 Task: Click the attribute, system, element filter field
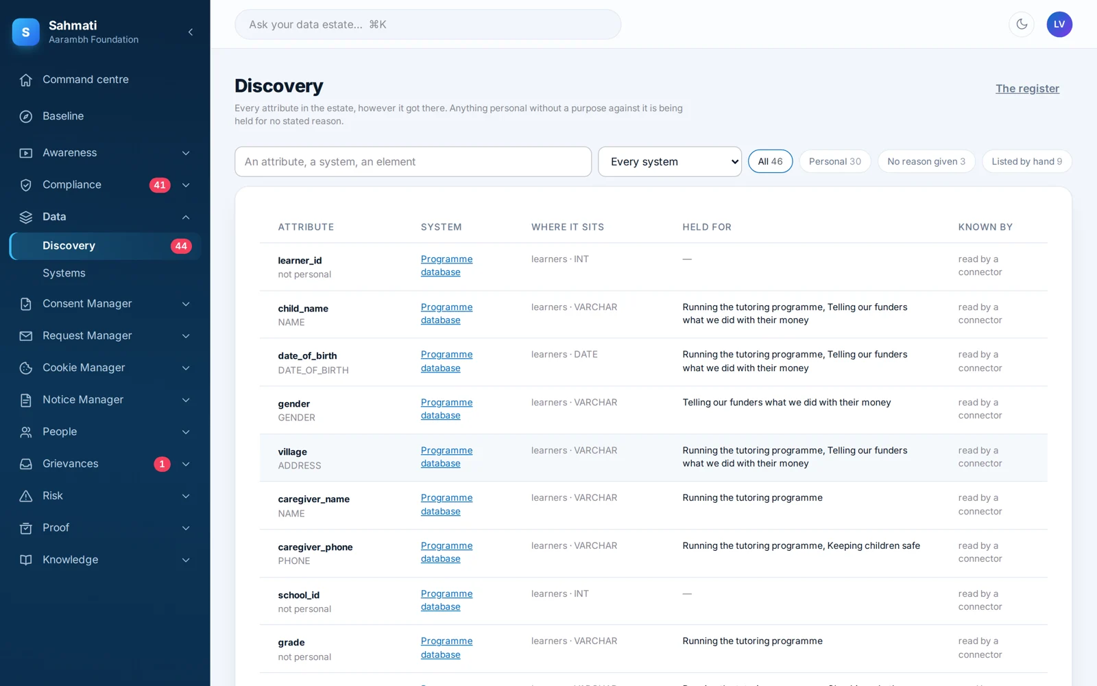(x=413, y=161)
